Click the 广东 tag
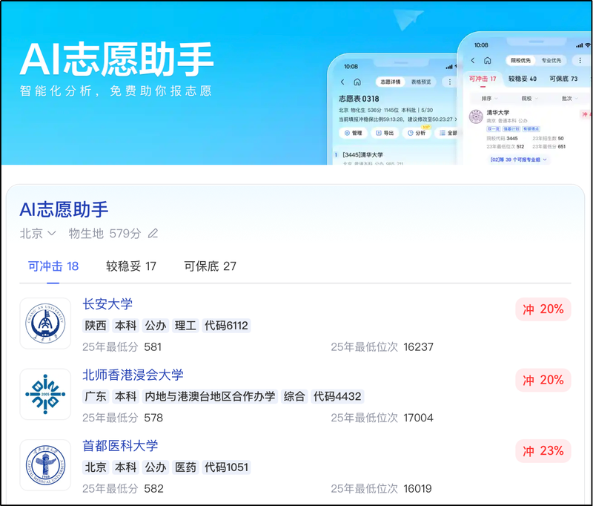This screenshot has height=506, width=593. click(96, 396)
